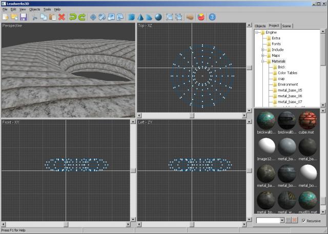The image size is (328, 234).
Task: Click the green Undo arrow
Action: tap(73, 17)
